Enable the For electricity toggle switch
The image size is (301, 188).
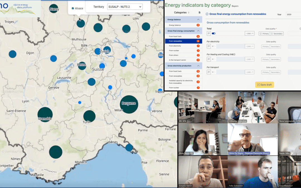(x=214, y=47)
